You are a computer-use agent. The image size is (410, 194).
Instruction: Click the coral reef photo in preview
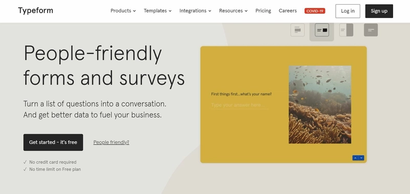[x=320, y=105]
